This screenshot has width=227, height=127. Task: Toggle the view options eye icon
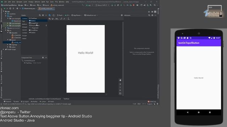click(x=50, y=19)
